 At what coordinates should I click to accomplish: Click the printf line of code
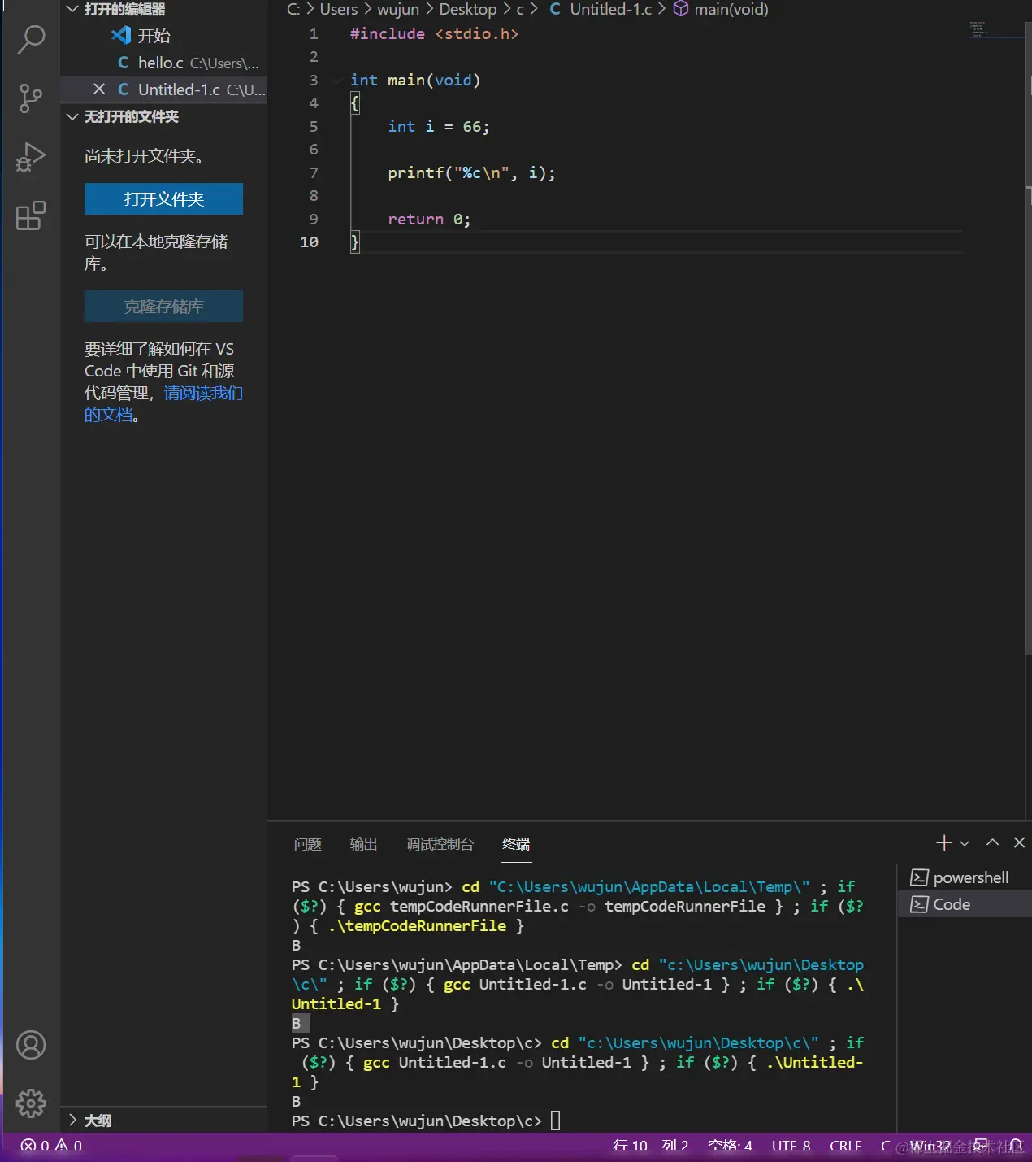click(x=471, y=172)
